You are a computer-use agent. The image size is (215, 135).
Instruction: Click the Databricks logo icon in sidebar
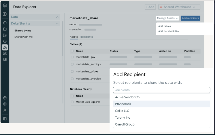tap(5, 5)
